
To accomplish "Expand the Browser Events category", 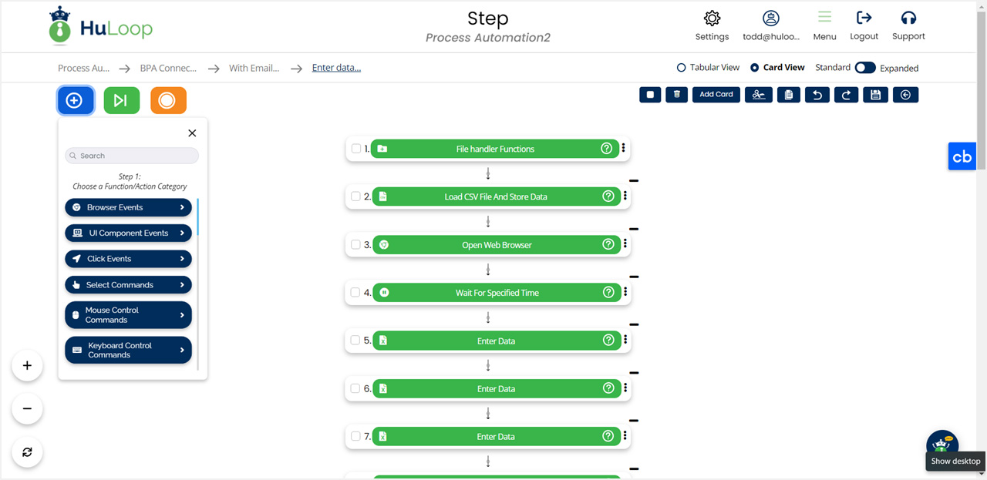I will pyautogui.click(x=128, y=206).
